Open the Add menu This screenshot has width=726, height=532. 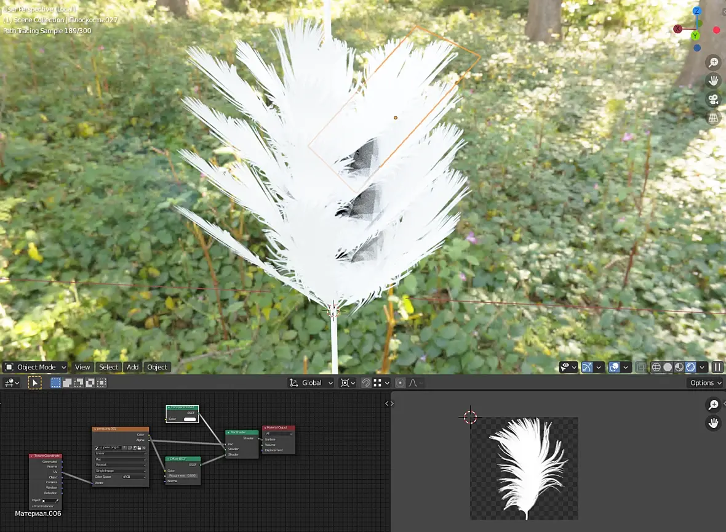(x=132, y=367)
